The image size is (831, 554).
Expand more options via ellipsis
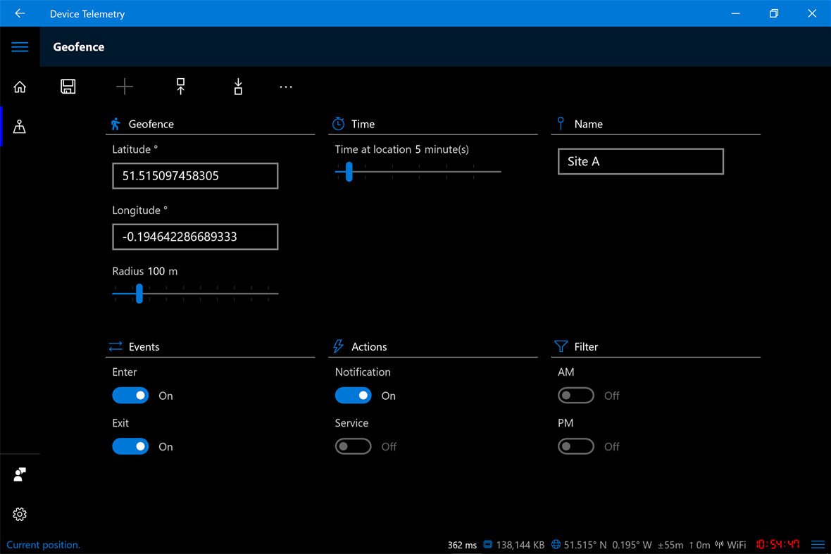[x=285, y=86]
